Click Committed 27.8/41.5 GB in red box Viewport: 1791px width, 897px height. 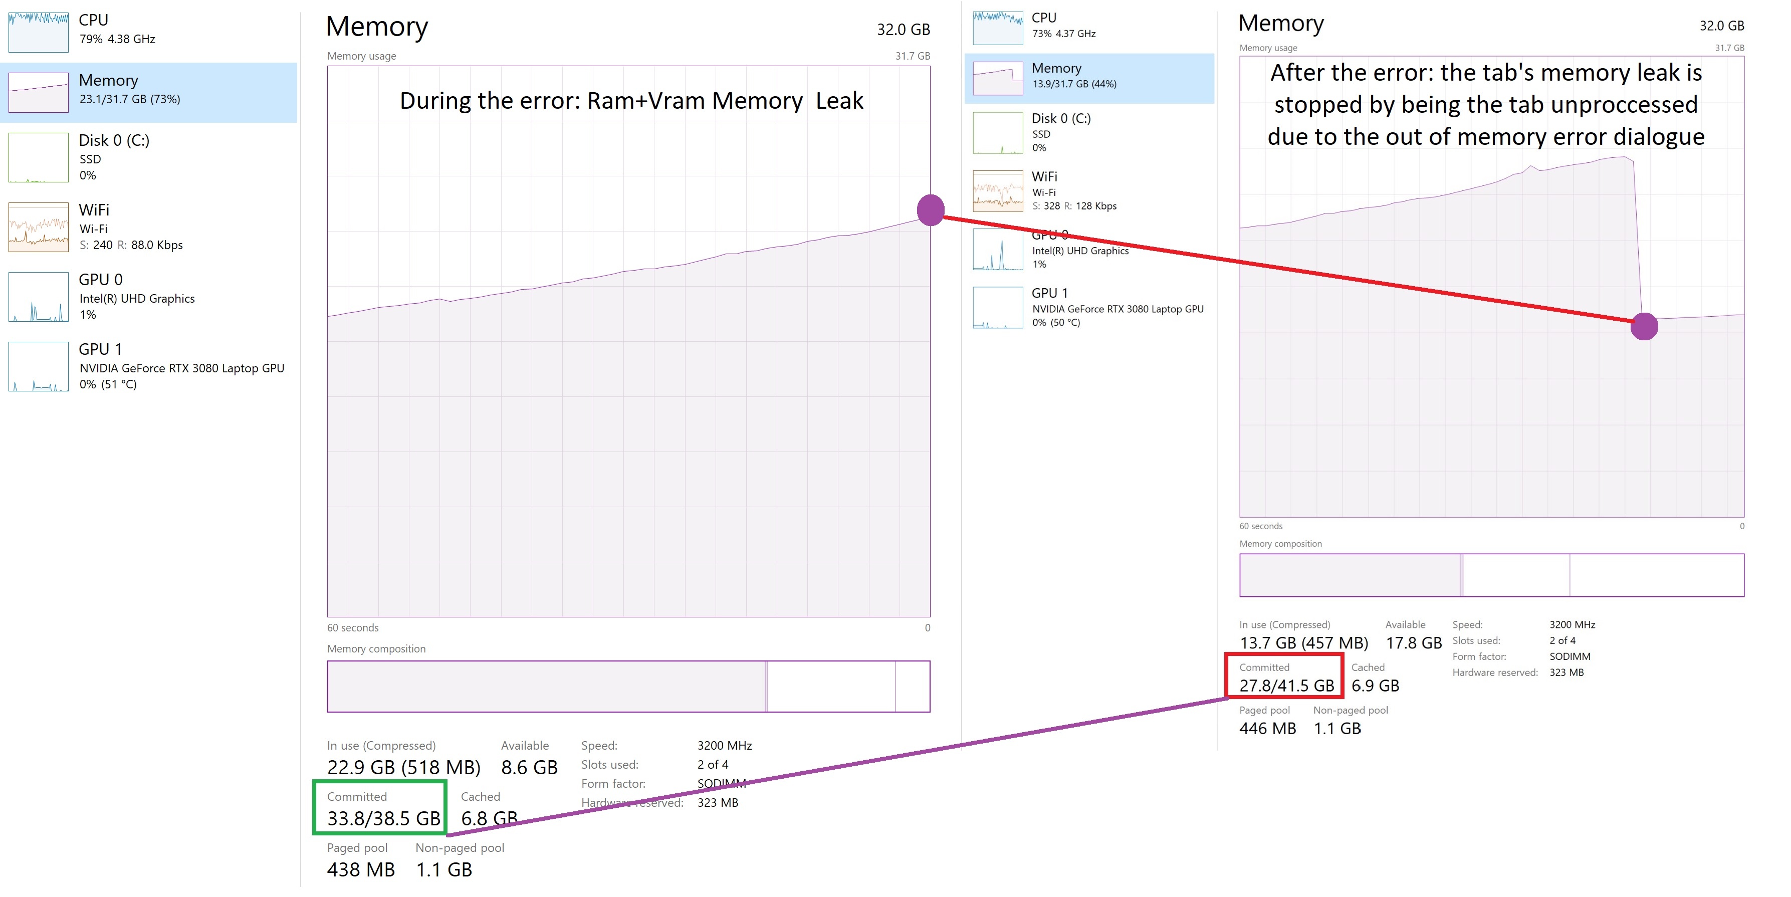click(x=1286, y=685)
